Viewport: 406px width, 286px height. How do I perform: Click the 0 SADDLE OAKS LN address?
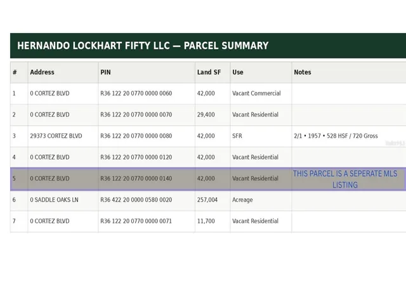tap(54, 200)
